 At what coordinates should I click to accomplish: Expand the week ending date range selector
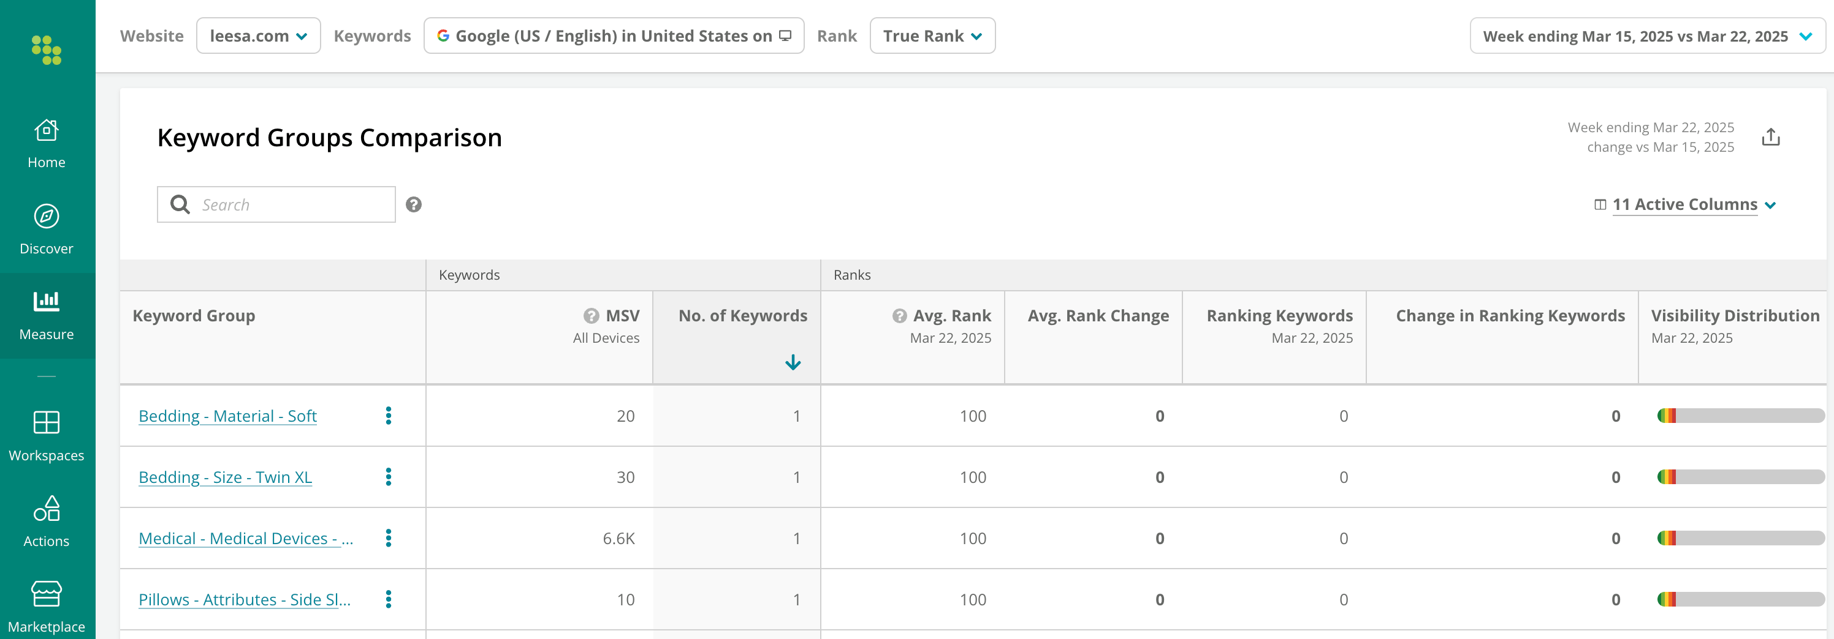point(1647,35)
